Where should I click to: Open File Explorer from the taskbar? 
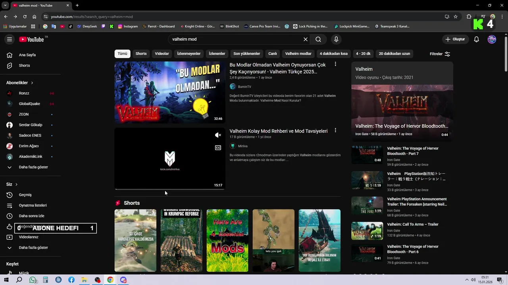click(84, 280)
